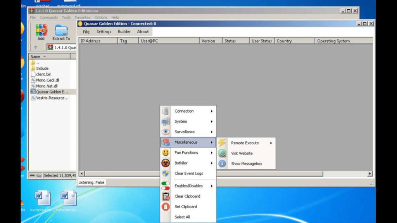Screen dimensions: 397x223
Task: Select the Vestris.Resource... file entry
Action: 53,98
